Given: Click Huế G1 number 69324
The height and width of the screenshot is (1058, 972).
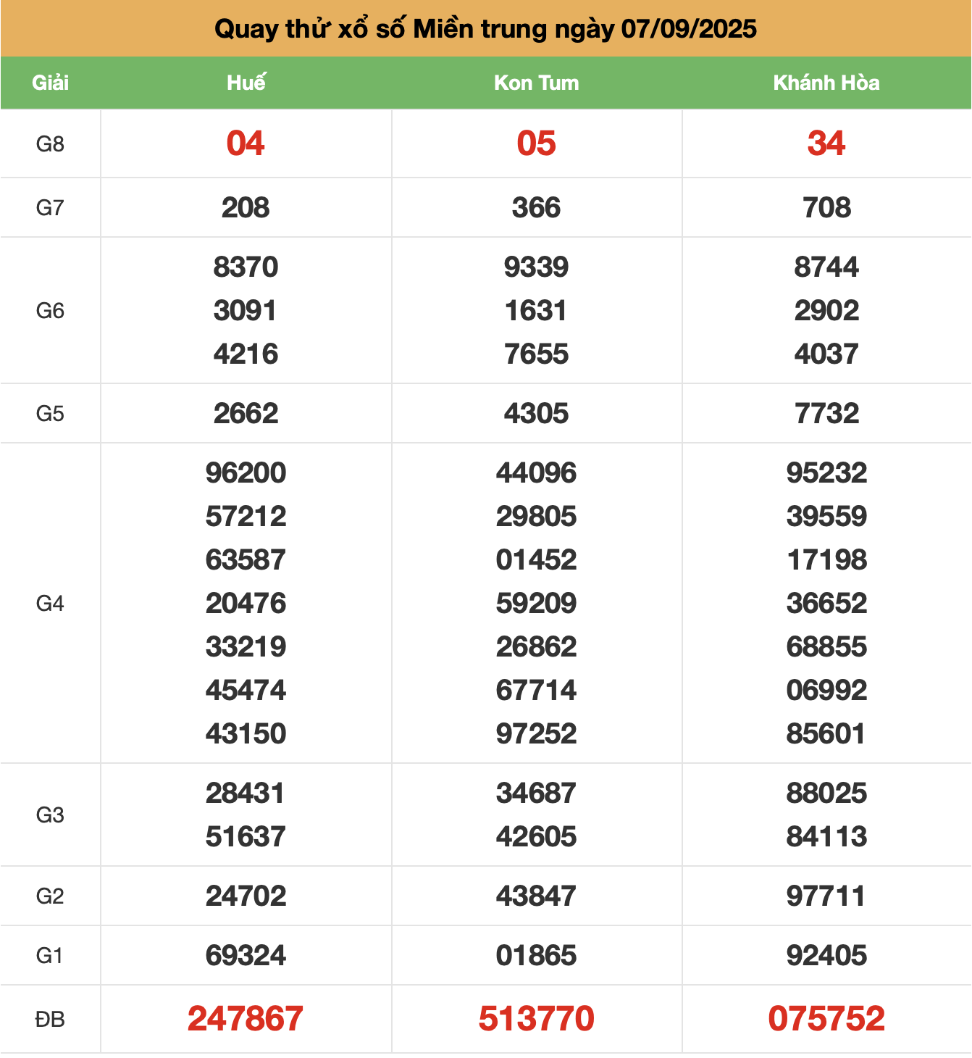Looking at the screenshot, I should point(246,955).
